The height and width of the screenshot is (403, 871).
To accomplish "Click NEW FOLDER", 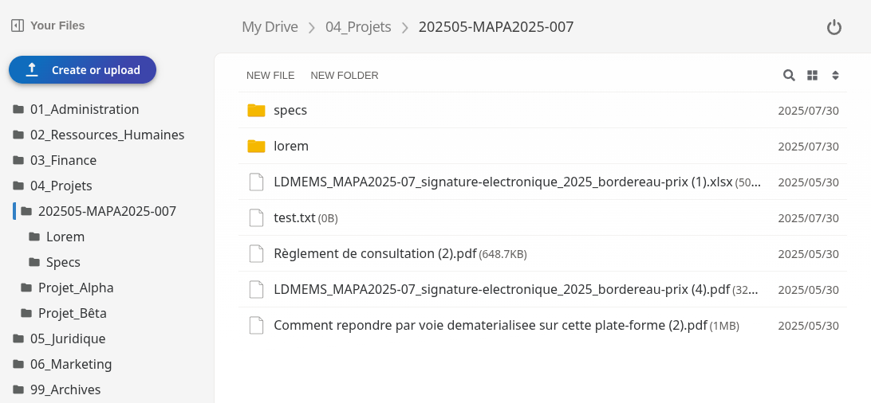I will click(x=345, y=76).
